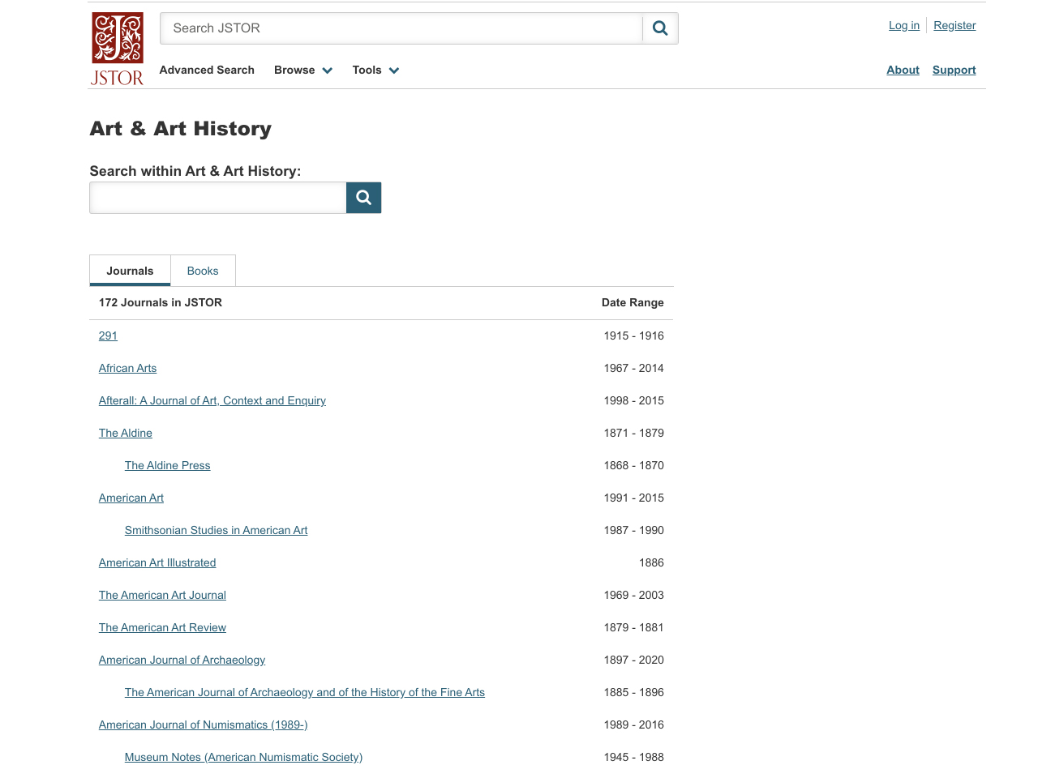Click the blue search button under Art & Art History

coord(364,198)
